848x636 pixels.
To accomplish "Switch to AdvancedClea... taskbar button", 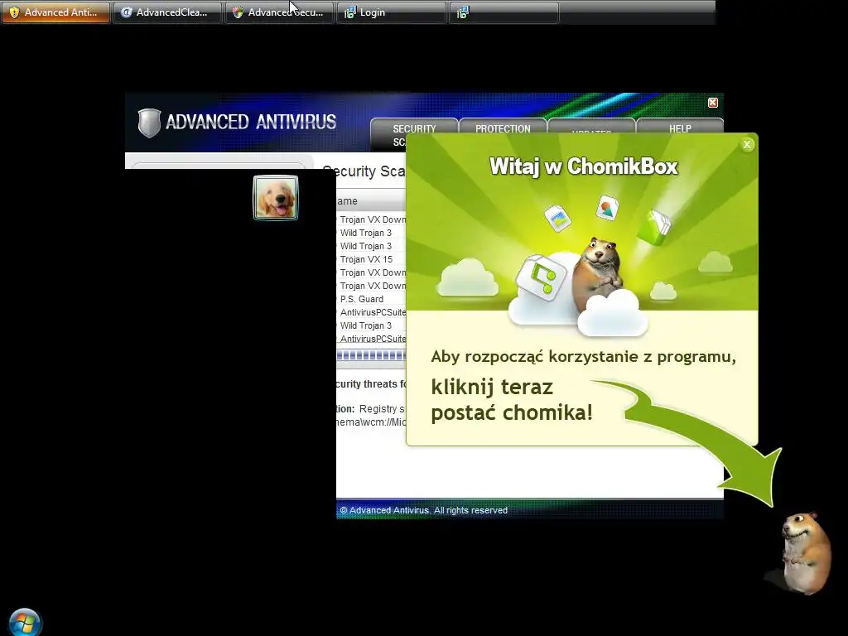I will [x=167, y=12].
